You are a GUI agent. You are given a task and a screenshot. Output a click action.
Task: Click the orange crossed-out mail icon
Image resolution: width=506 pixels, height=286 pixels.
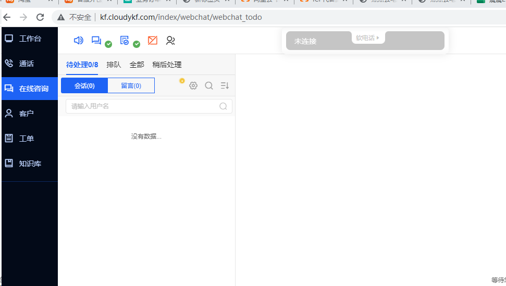click(153, 41)
